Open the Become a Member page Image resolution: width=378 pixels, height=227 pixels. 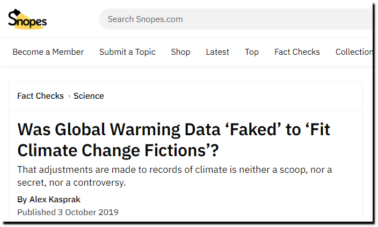click(x=48, y=52)
